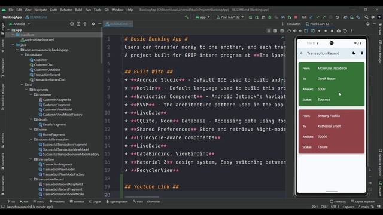Click emulator volume up icon
This screenshot has height=215, width=383.
[x=295, y=31]
